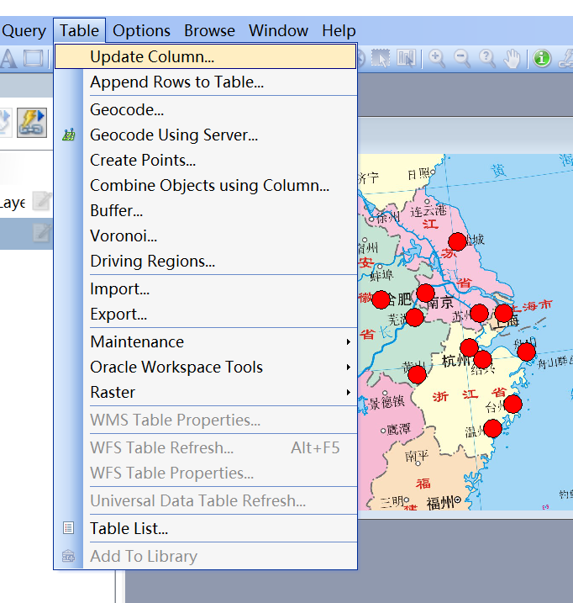
Task: Toggle the editable pencil for the selected layer
Action: click(x=41, y=233)
